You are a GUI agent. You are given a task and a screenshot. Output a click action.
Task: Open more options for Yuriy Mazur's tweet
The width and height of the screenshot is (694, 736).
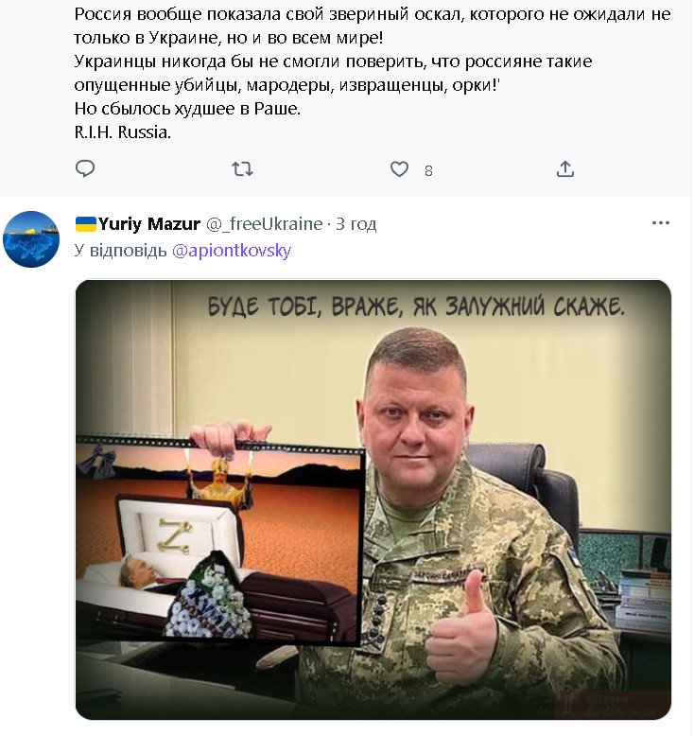coord(661,223)
